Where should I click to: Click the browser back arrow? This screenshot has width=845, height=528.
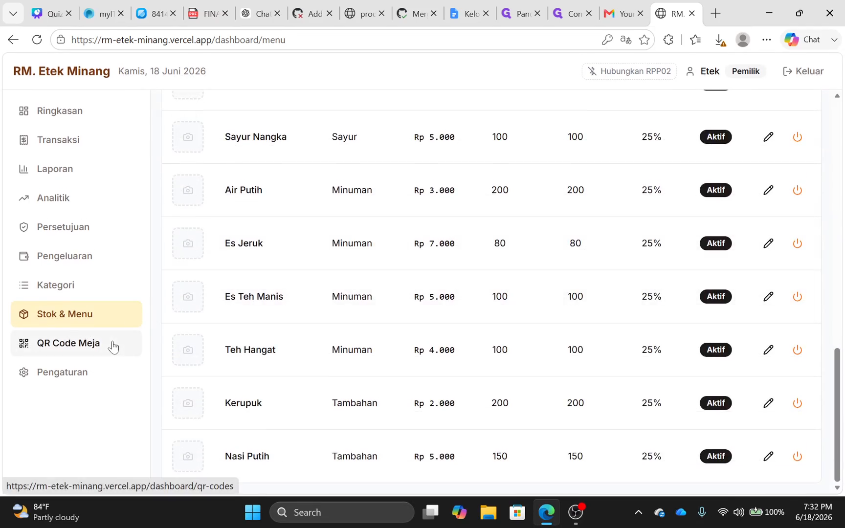tap(13, 40)
